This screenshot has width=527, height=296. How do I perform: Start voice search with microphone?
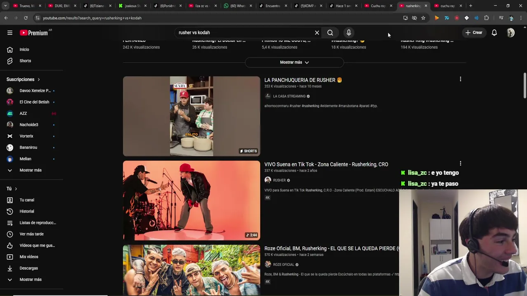click(349, 32)
